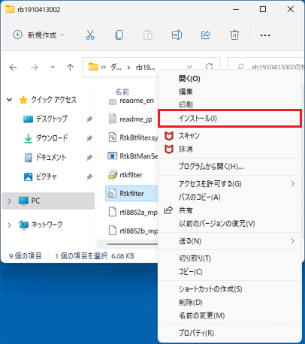Screen dimensions: 305x344
Task: Click the Delete trash can icon
Action: tap(234, 35)
